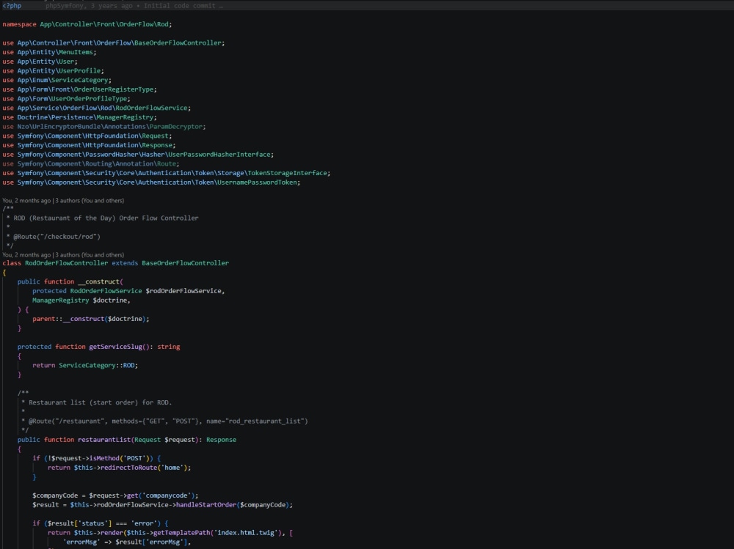This screenshot has width=734, height=549.
Task: Click the 'ROD (Restaurant of the Day)' comment
Action: pos(106,218)
